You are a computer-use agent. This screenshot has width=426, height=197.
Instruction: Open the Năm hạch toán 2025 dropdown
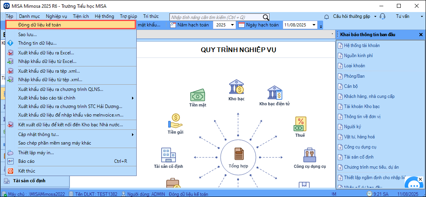click(x=232, y=25)
